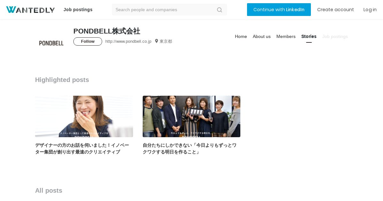Select the Stories tab

(x=309, y=36)
